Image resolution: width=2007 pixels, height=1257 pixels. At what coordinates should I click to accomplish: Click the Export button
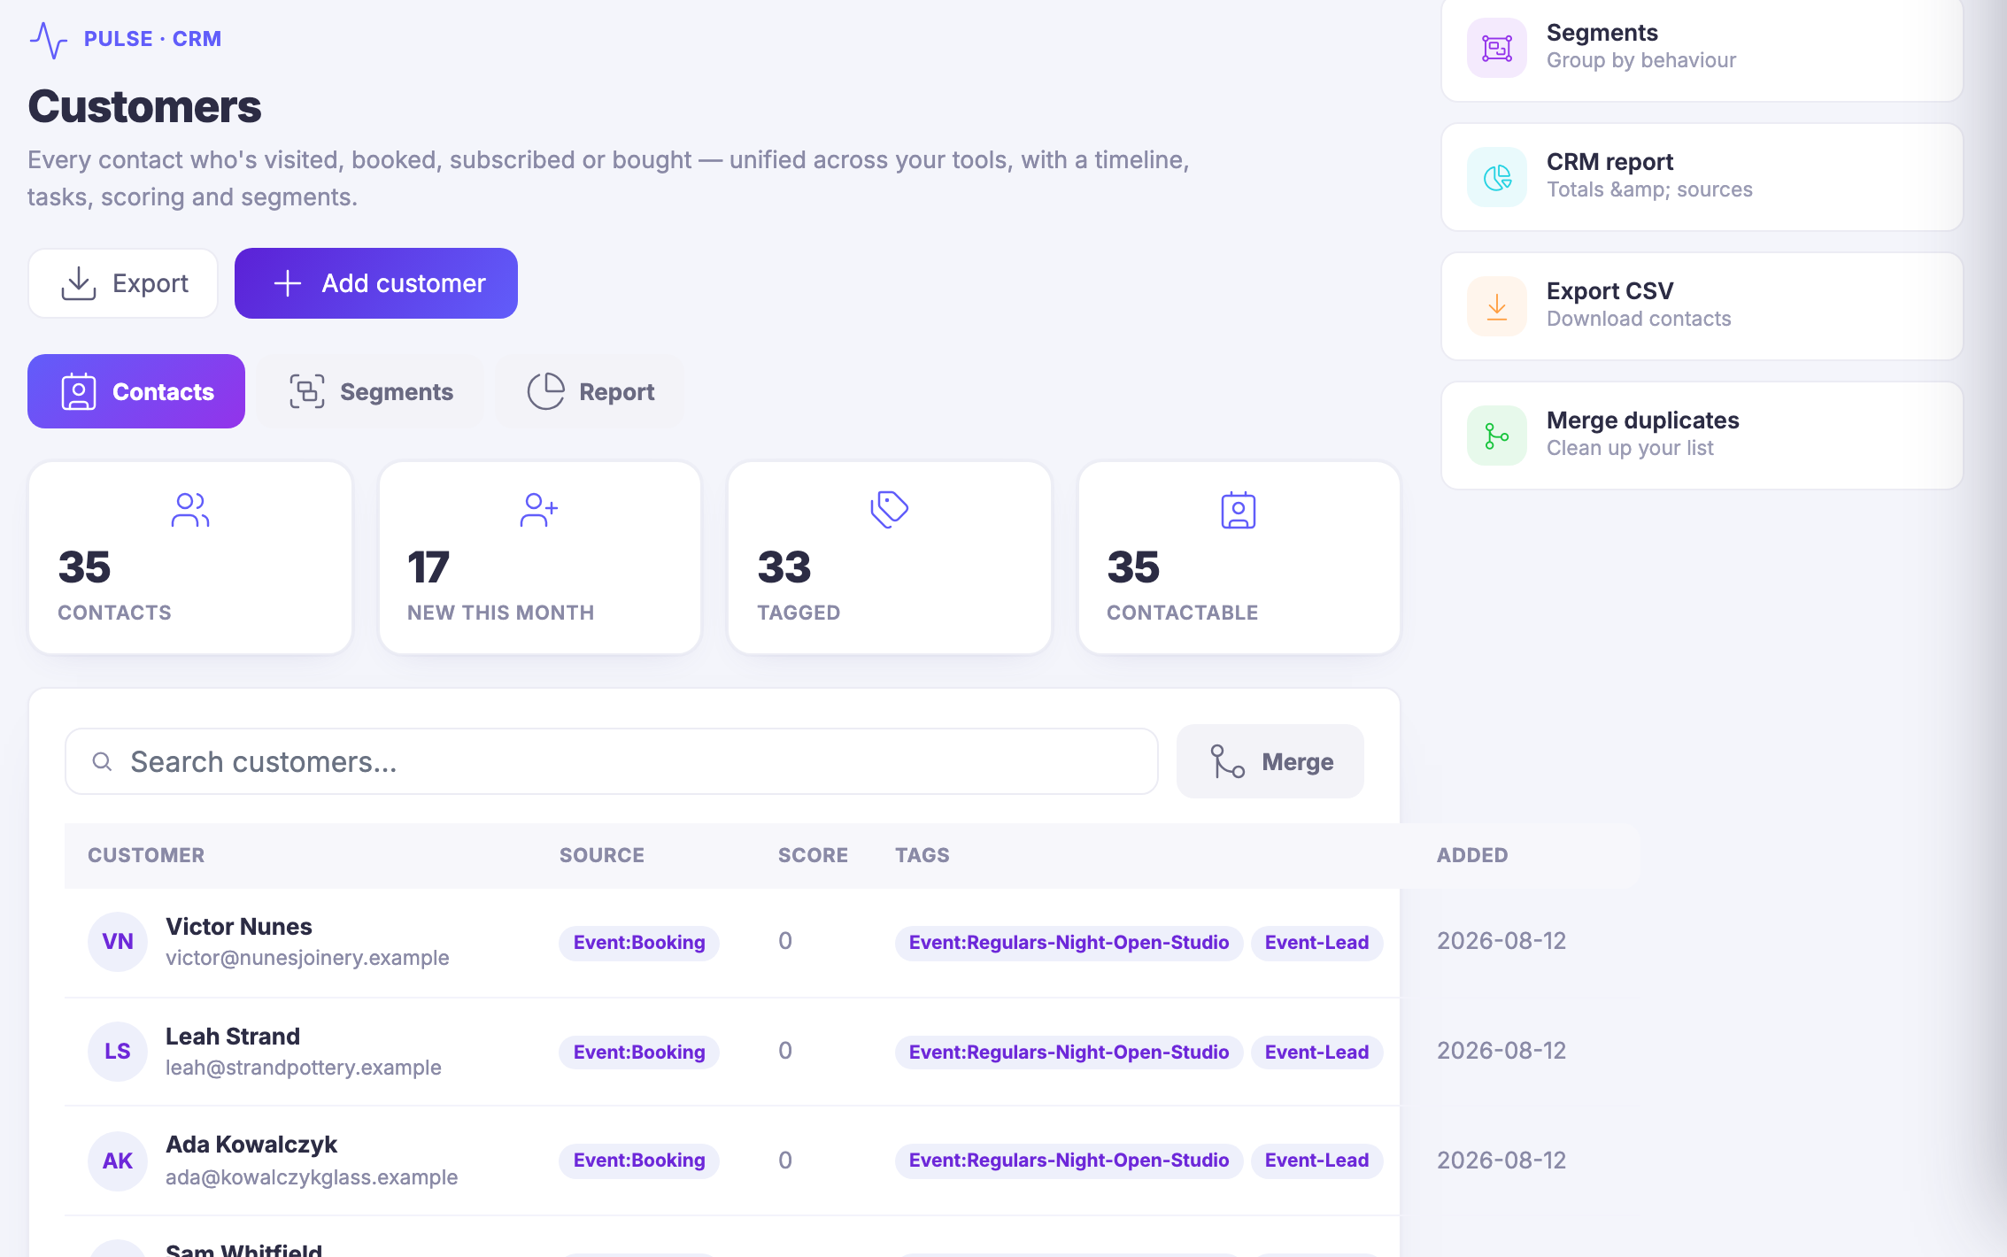tap(123, 283)
